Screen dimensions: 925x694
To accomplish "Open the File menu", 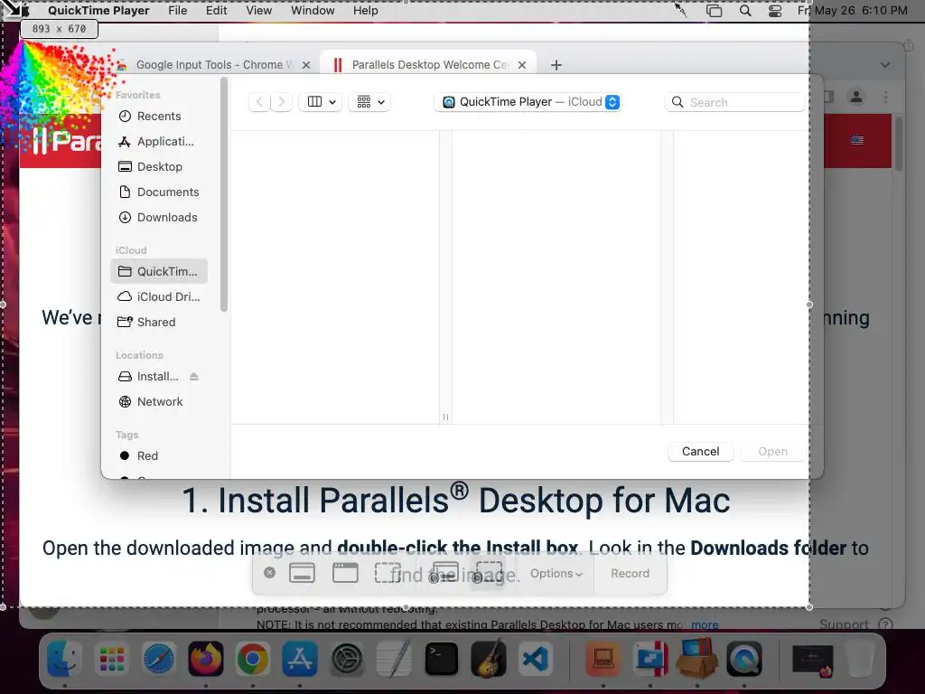I will point(178,11).
